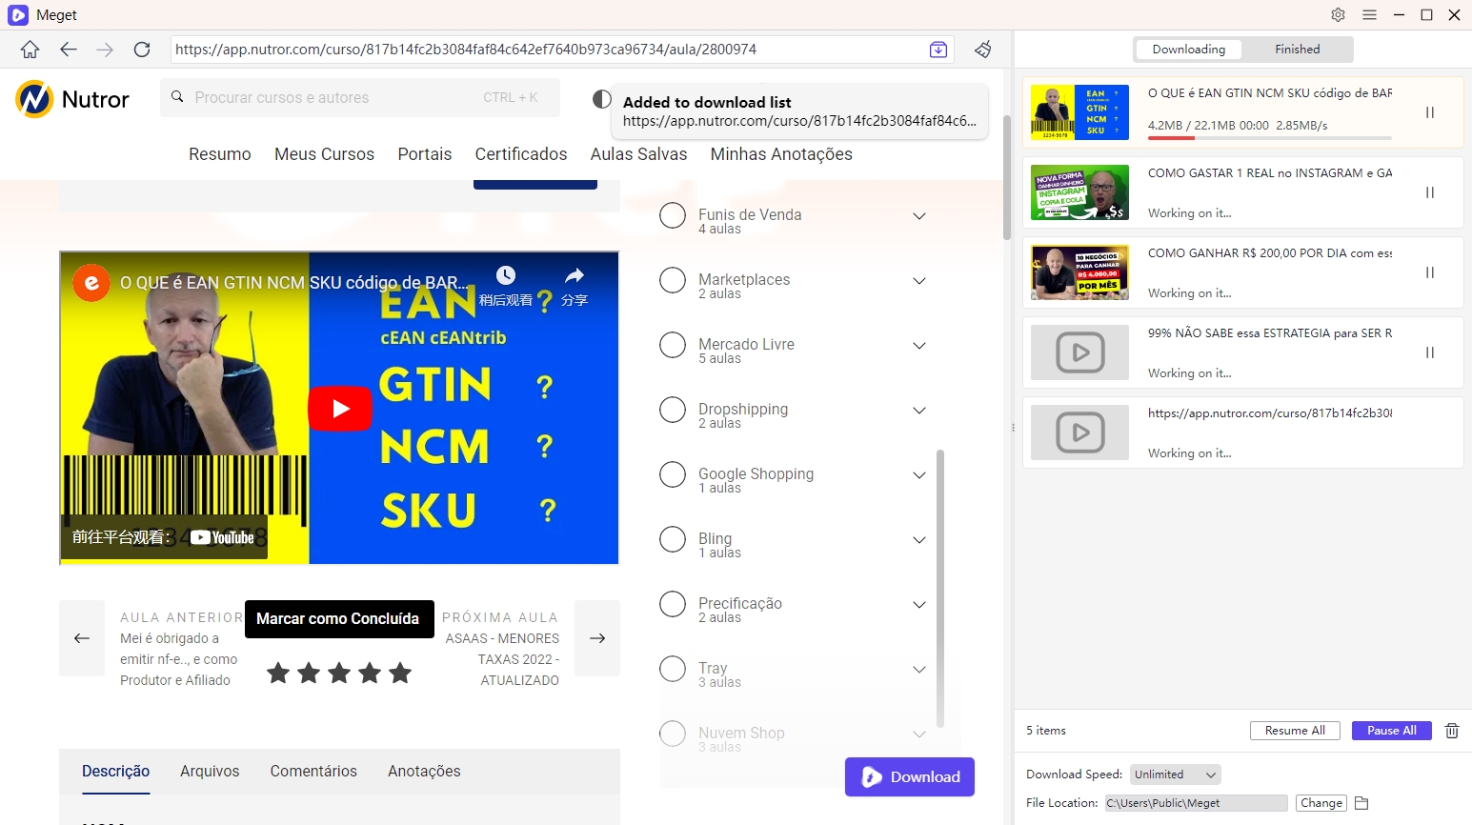Open download folder icon
The width and height of the screenshot is (1472, 825).
tap(1361, 803)
